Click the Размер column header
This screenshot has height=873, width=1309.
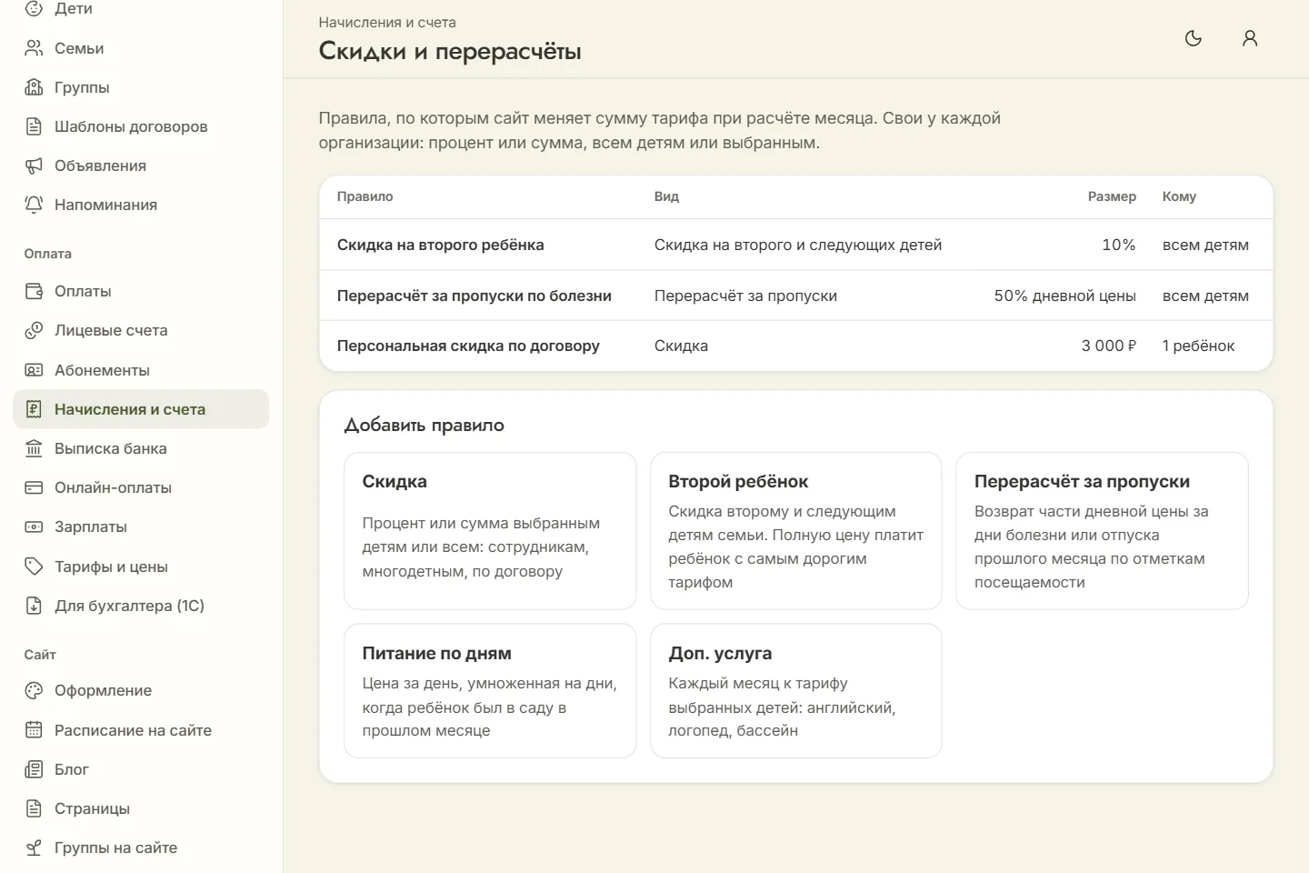[1112, 196]
